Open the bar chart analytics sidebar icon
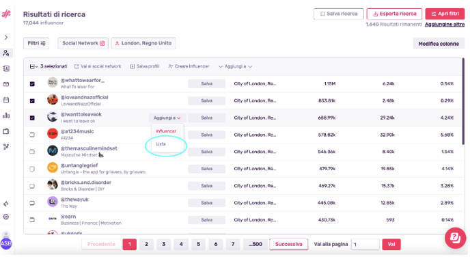470x259 pixels. 6,115
